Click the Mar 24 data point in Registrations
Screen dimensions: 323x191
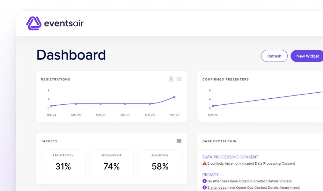52,106
